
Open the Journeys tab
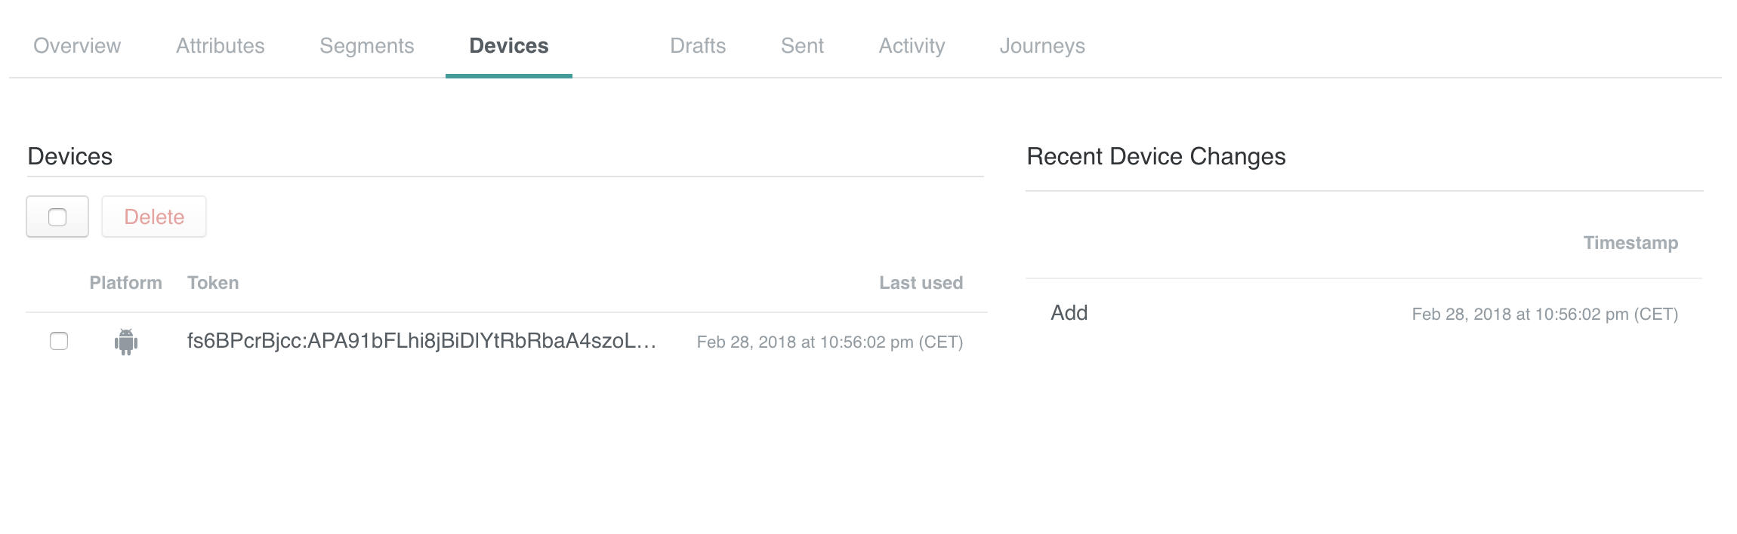coord(1042,46)
